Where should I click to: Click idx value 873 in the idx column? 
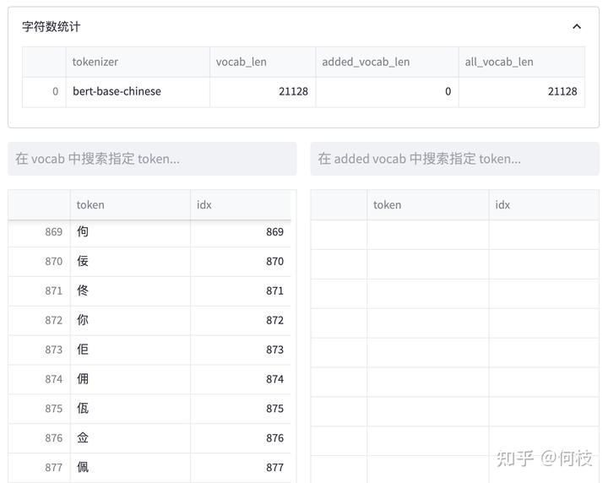241,350
